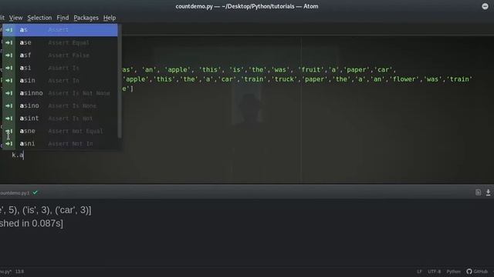
Task: Pick the 'asne' Assert Not Equal suggestion
Action: tap(60, 131)
